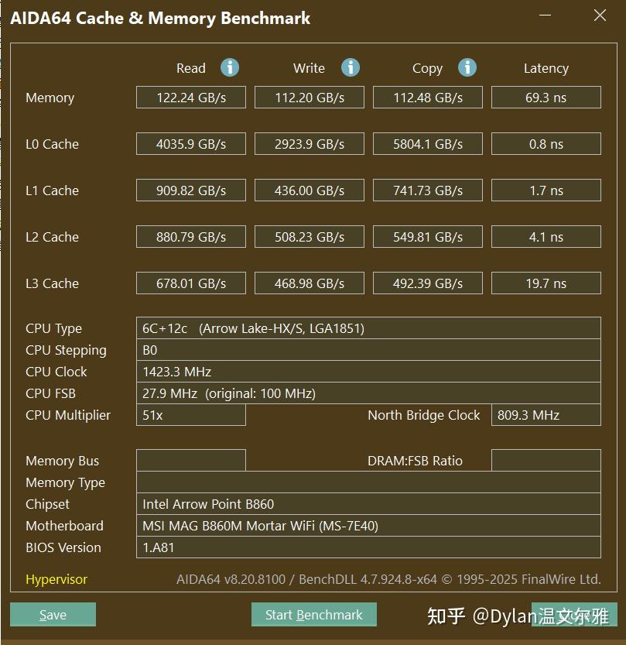Click the Copy info icon
Image resolution: width=626 pixels, height=645 pixels.
coord(467,67)
